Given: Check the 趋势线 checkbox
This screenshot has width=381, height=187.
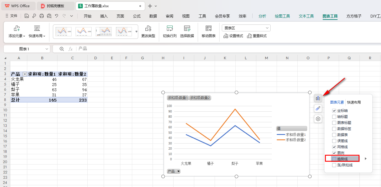Looking at the screenshot, I should coord(334,159).
